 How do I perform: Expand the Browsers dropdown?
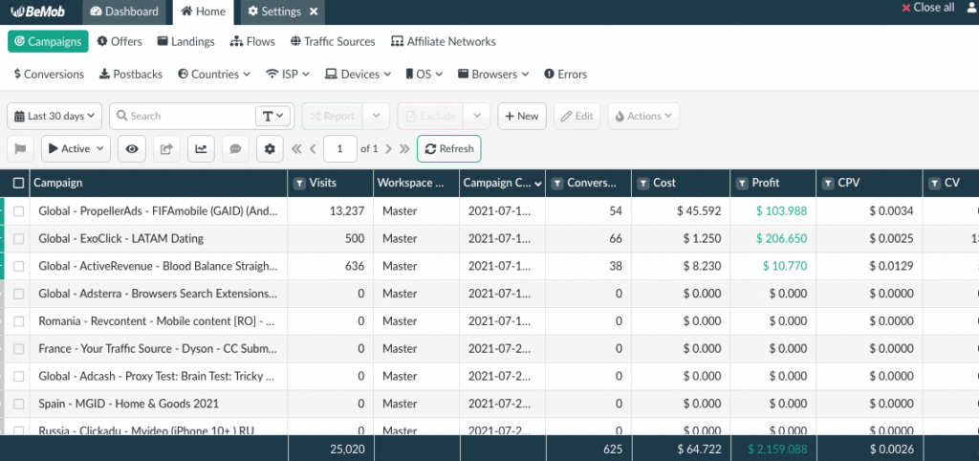[493, 74]
